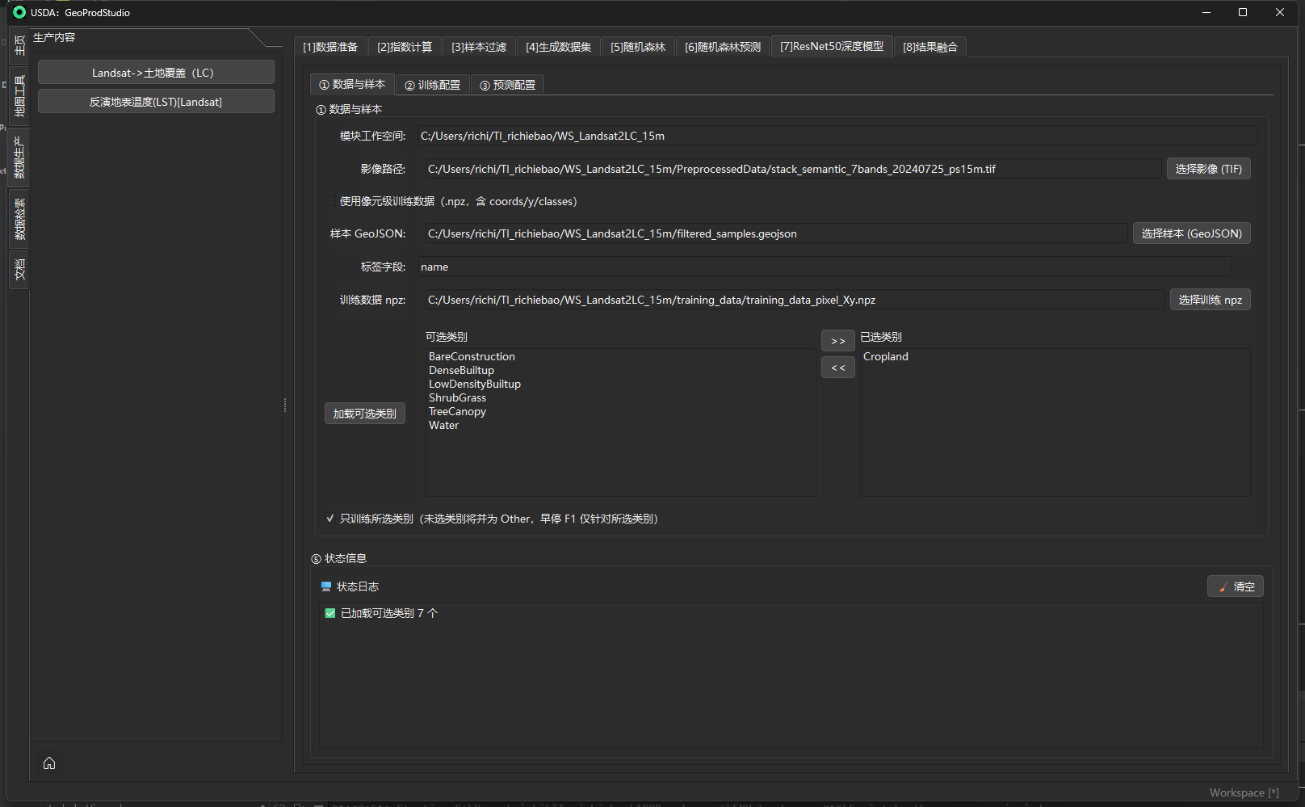Open the 数据检索 vertical sidebar tab
This screenshot has width=1305, height=807.
(19, 219)
